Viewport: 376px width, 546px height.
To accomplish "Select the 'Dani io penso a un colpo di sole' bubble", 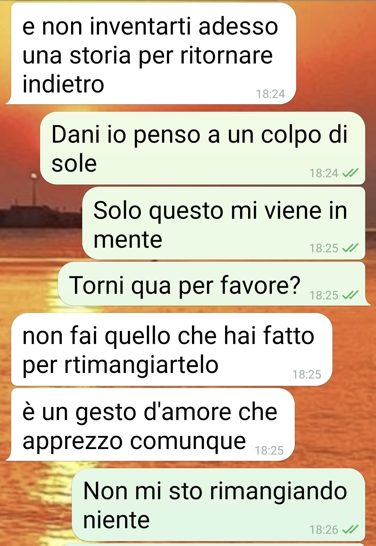I will tap(202, 148).
